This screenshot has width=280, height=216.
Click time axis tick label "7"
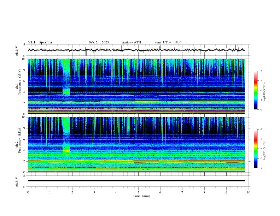point(182,192)
